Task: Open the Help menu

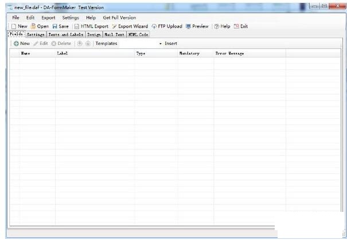Action: tap(91, 17)
